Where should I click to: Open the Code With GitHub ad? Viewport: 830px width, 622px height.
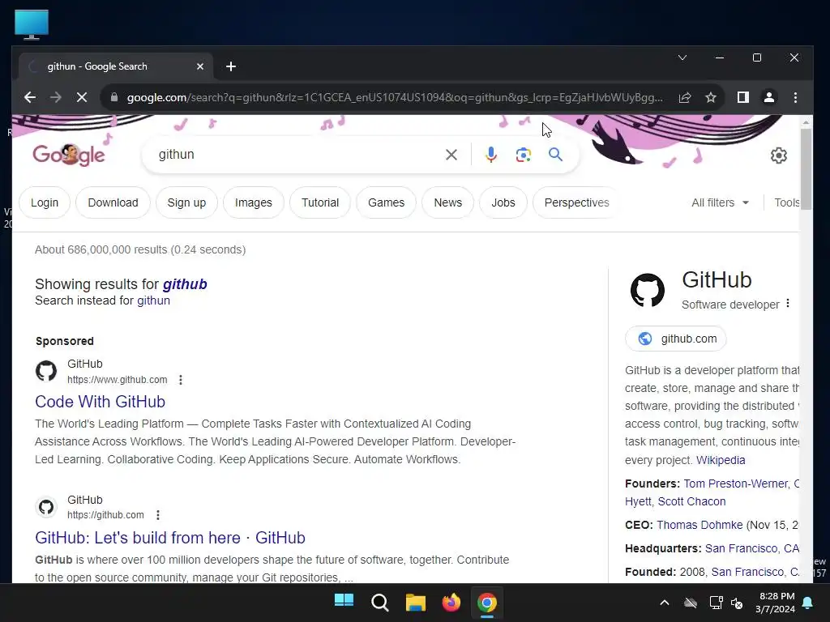tap(100, 402)
